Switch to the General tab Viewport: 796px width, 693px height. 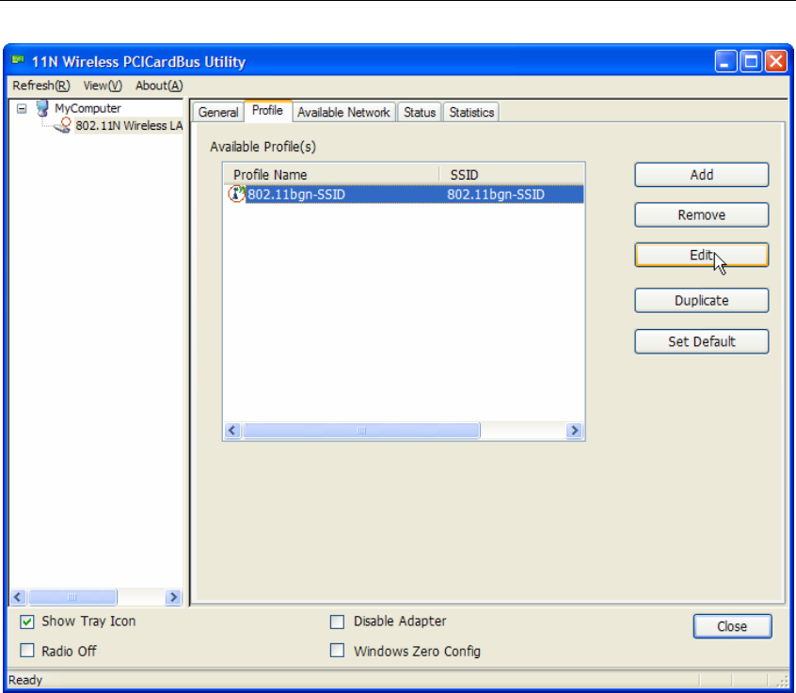218,112
